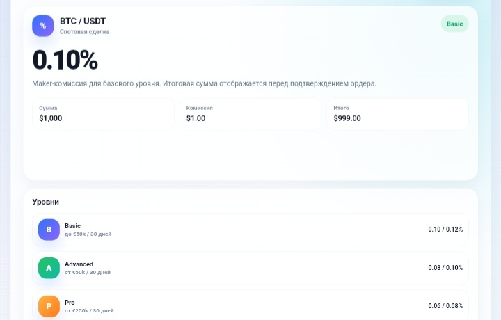
Task: Click the large 0.10% fee value
Action: tap(65, 60)
